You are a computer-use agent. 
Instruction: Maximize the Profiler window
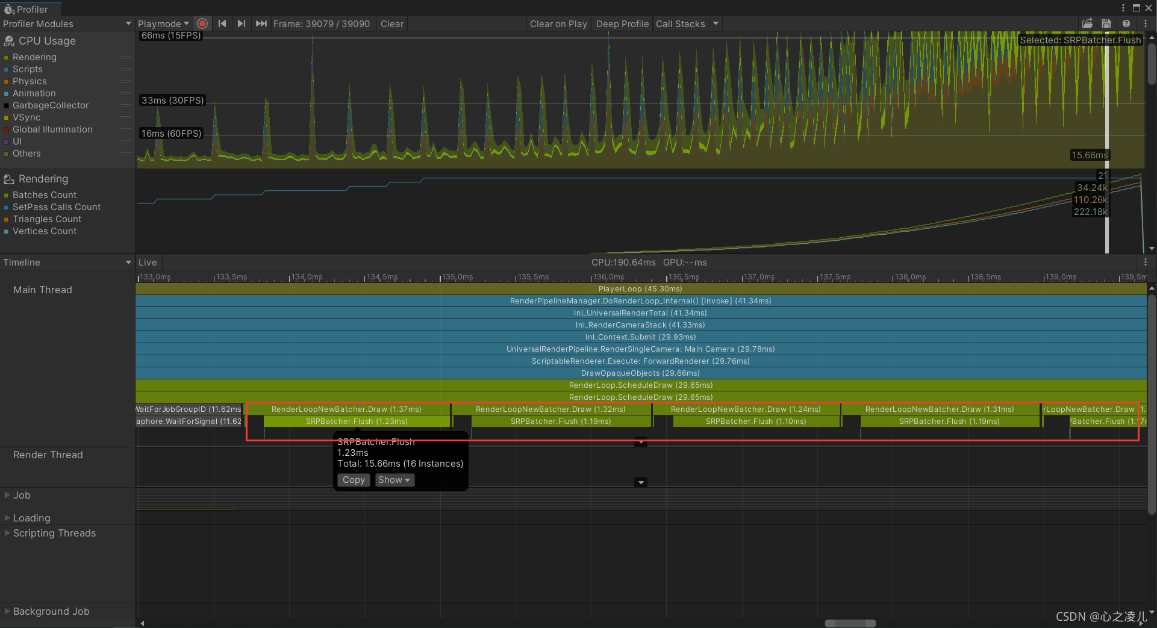1136,8
